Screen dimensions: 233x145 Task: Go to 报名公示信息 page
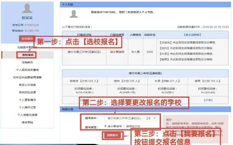(27, 85)
